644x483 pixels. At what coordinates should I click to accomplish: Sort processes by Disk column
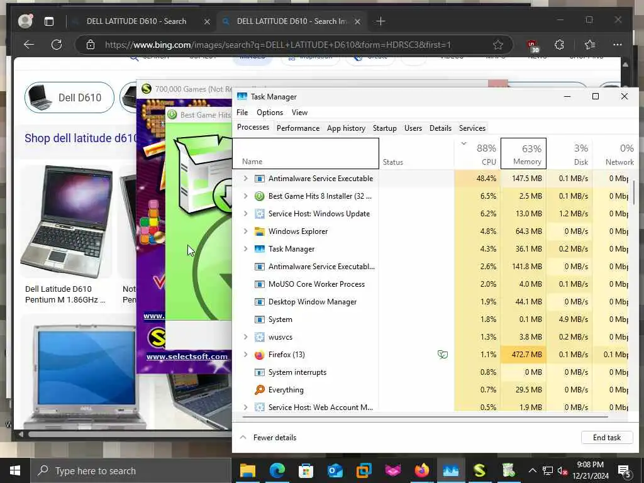pos(569,153)
